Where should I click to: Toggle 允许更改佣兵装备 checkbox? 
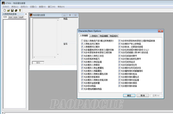tap(119, 86)
